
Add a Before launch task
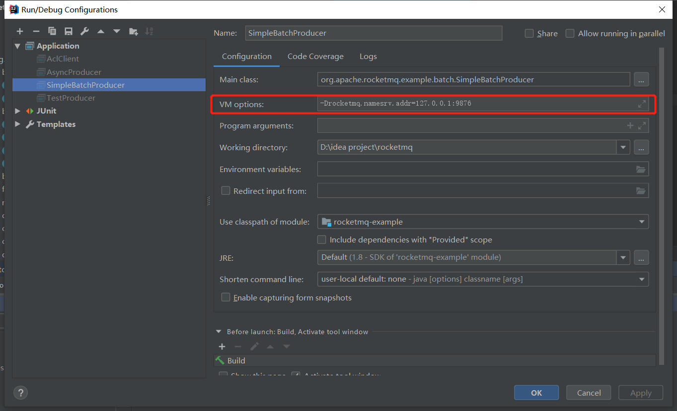(222, 347)
